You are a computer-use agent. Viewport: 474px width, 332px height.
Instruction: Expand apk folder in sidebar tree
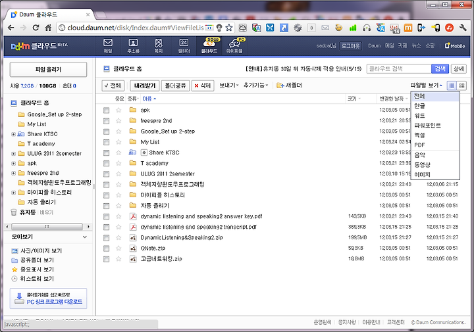coord(13,164)
